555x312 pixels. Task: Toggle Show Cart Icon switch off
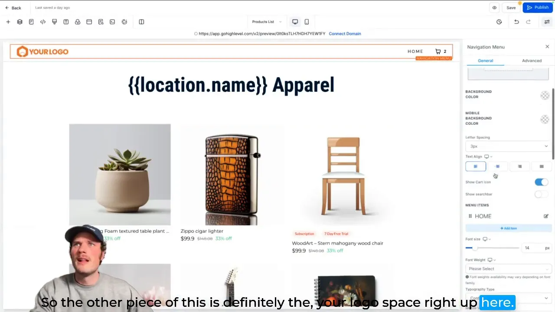541,182
